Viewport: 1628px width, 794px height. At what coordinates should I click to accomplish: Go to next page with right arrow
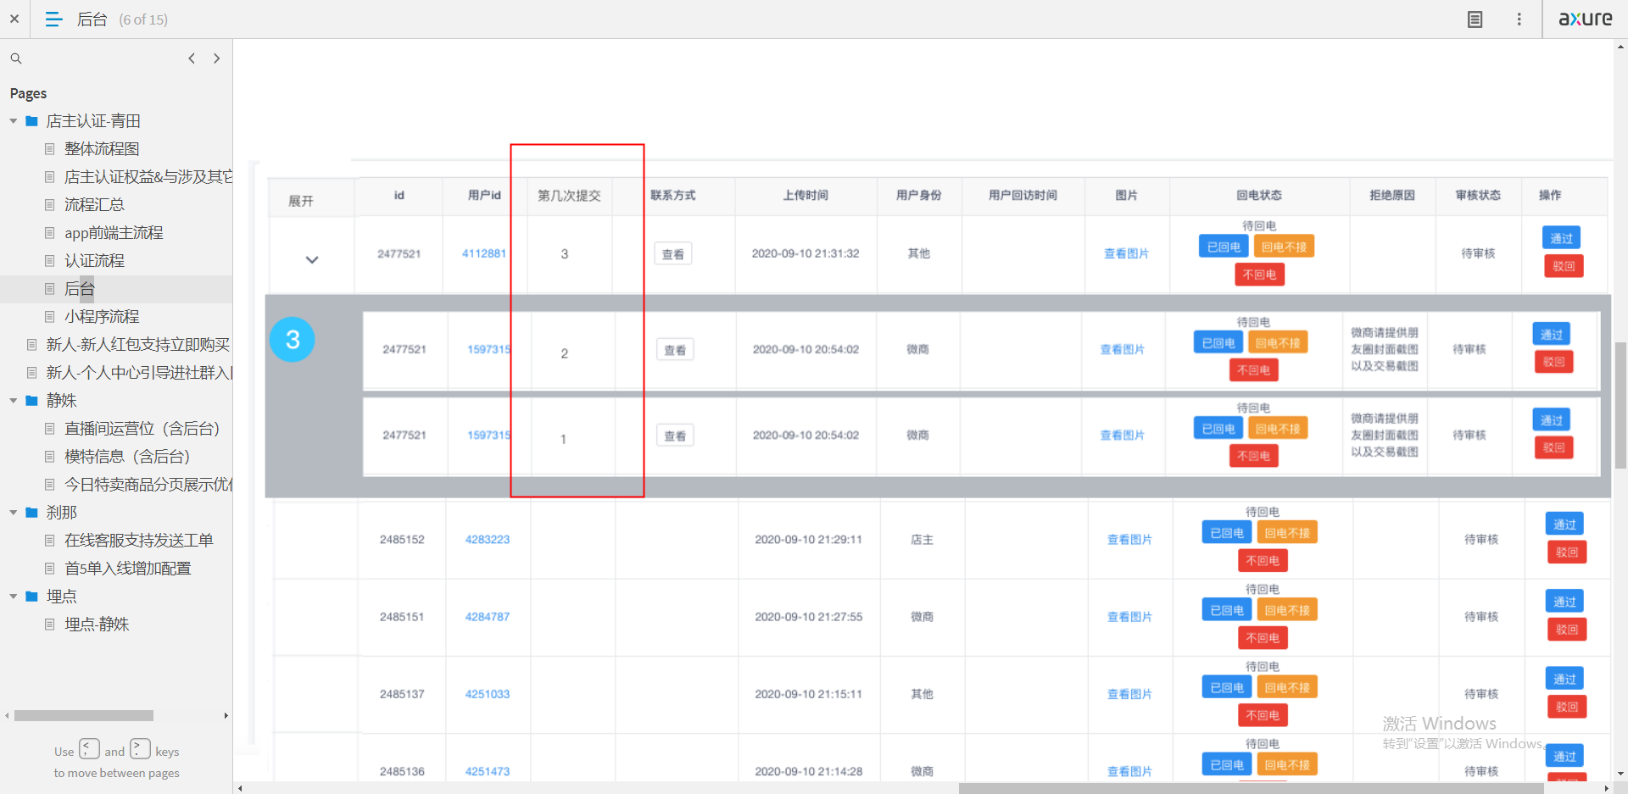(217, 58)
